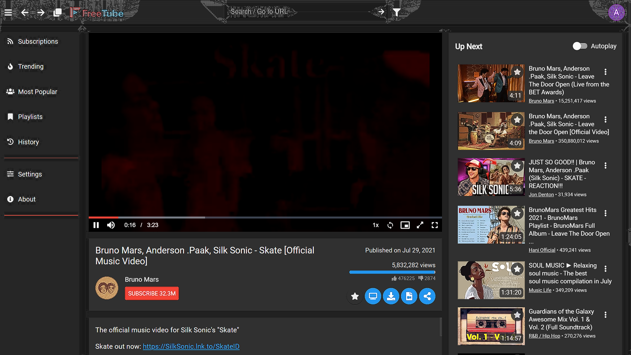Enable picture-in-picture mode on the player
The width and height of the screenshot is (631, 355).
405,225
